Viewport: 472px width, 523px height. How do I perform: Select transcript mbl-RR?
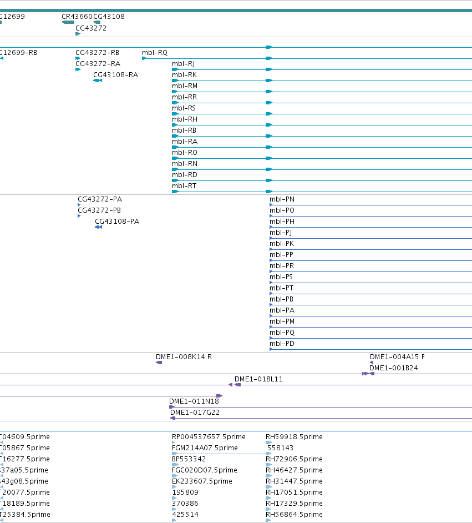(184, 97)
